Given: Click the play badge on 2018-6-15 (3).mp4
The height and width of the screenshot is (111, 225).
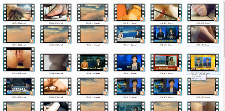Looking at the screenshot, I should [179, 41].
